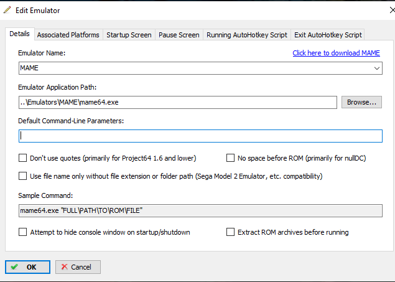Click the download MAME link
The image size is (395, 282).
(337, 53)
